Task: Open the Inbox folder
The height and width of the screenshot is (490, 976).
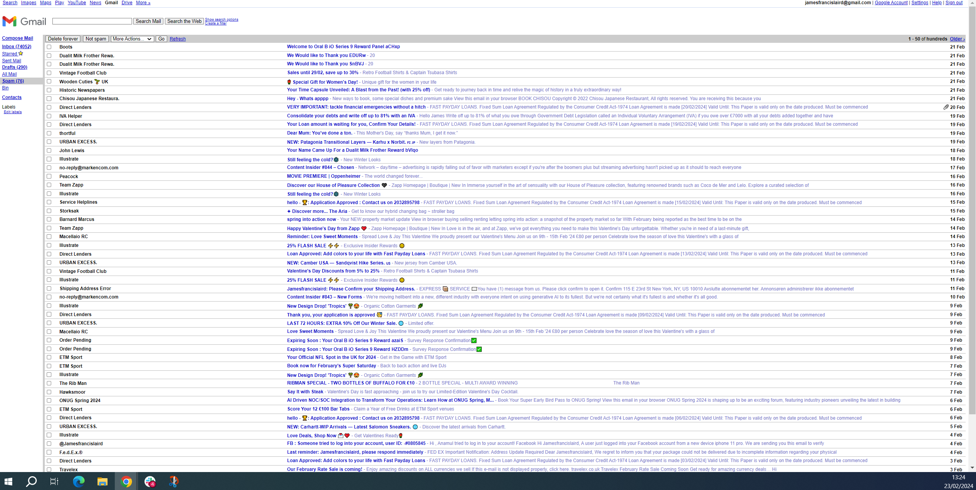Action: click(16, 47)
